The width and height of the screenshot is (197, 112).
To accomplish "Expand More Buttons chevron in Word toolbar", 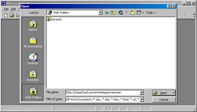I will pyautogui.click(x=194, y=15).
